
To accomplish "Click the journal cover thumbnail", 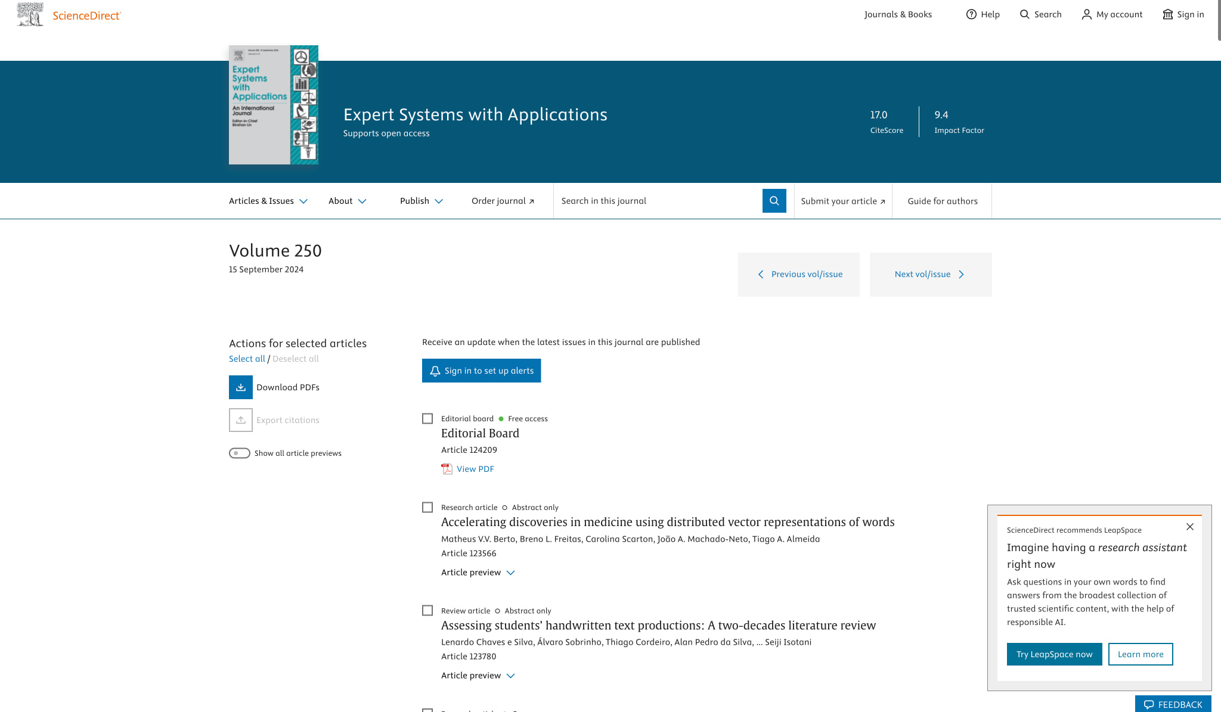I will [x=274, y=105].
